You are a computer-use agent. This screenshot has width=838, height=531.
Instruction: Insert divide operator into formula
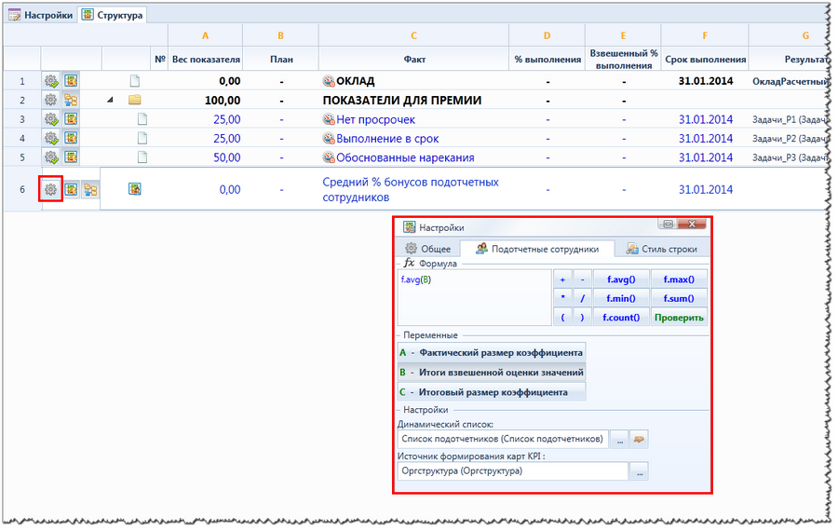pyautogui.click(x=582, y=298)
